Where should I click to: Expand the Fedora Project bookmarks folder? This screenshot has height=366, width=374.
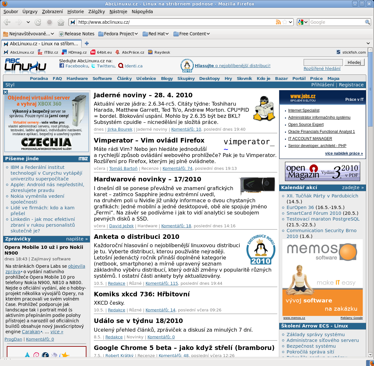pos(118,34)
